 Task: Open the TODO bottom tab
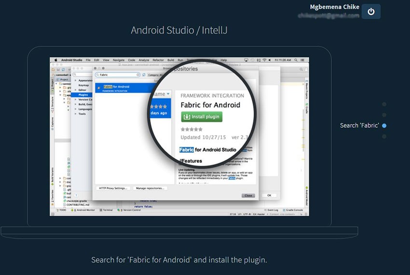point(62,210)
